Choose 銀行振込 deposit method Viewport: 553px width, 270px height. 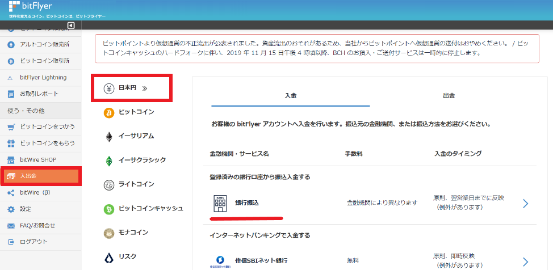247,204
